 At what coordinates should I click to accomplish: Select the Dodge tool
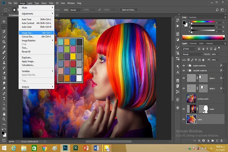point(4,88)
